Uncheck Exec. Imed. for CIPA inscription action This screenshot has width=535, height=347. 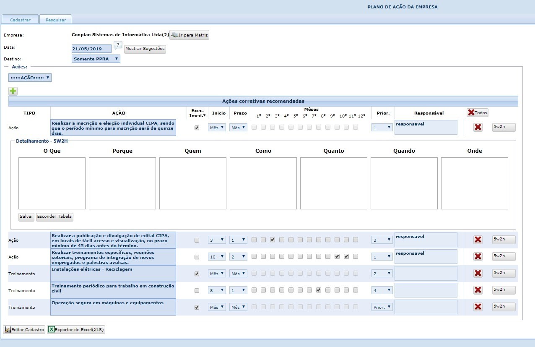pyautogui.click(x=197, y=128)
